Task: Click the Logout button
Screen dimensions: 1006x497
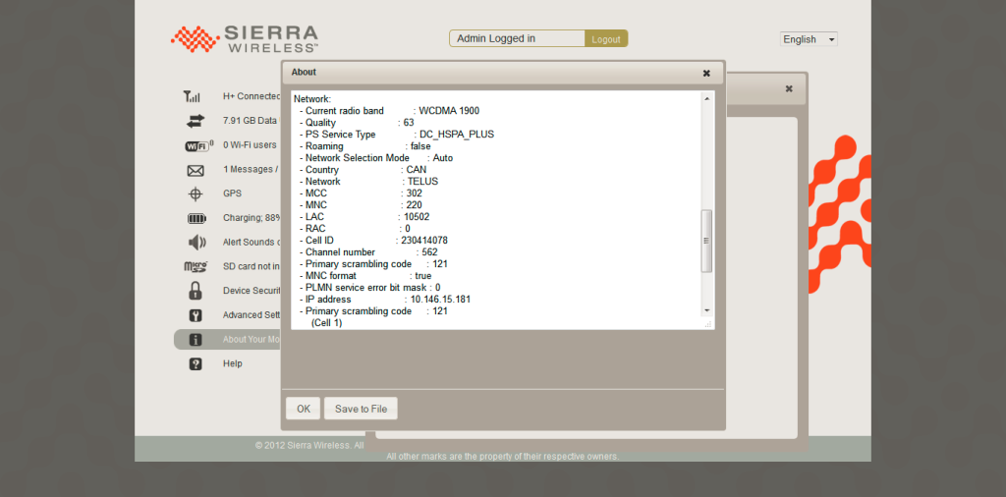Action: tap(606, 39)
